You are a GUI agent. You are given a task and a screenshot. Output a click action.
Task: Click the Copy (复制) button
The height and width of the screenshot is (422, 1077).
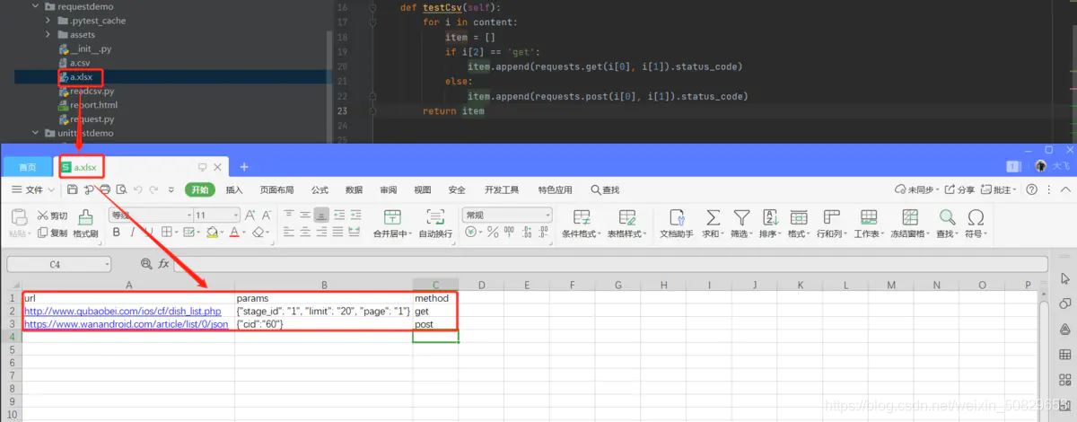pos(52,233)
